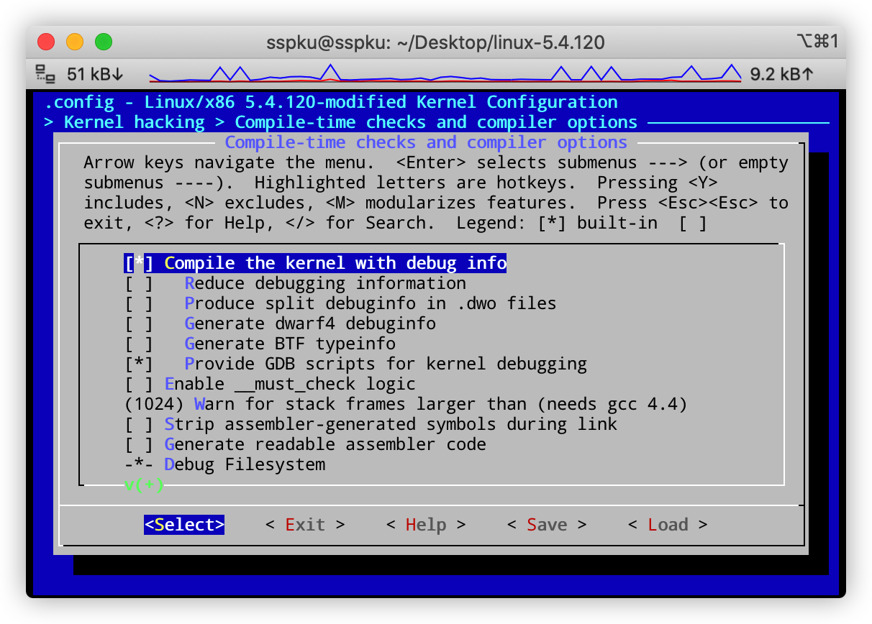Click the < Save > button
Image resolution: width=872 pixels, height=624 pixels.
pos(547,525)
